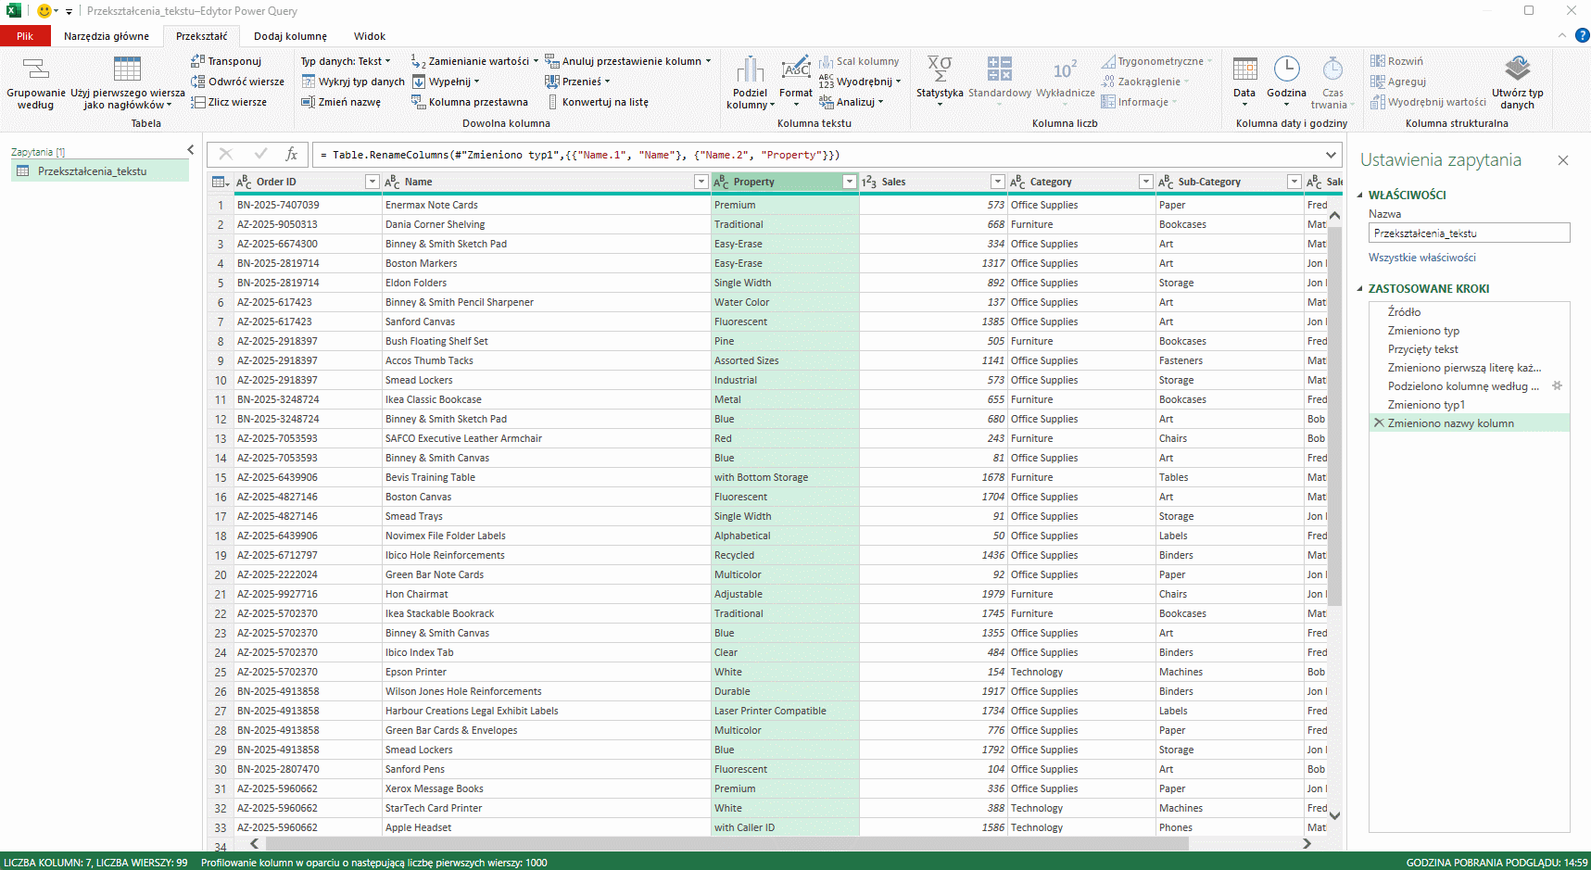Open the Order ID column filter
The height and width of the screenshot is (870, 1591).
pos(372,182)
